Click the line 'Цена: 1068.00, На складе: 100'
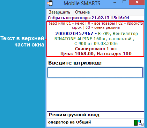 pos(96,54)
